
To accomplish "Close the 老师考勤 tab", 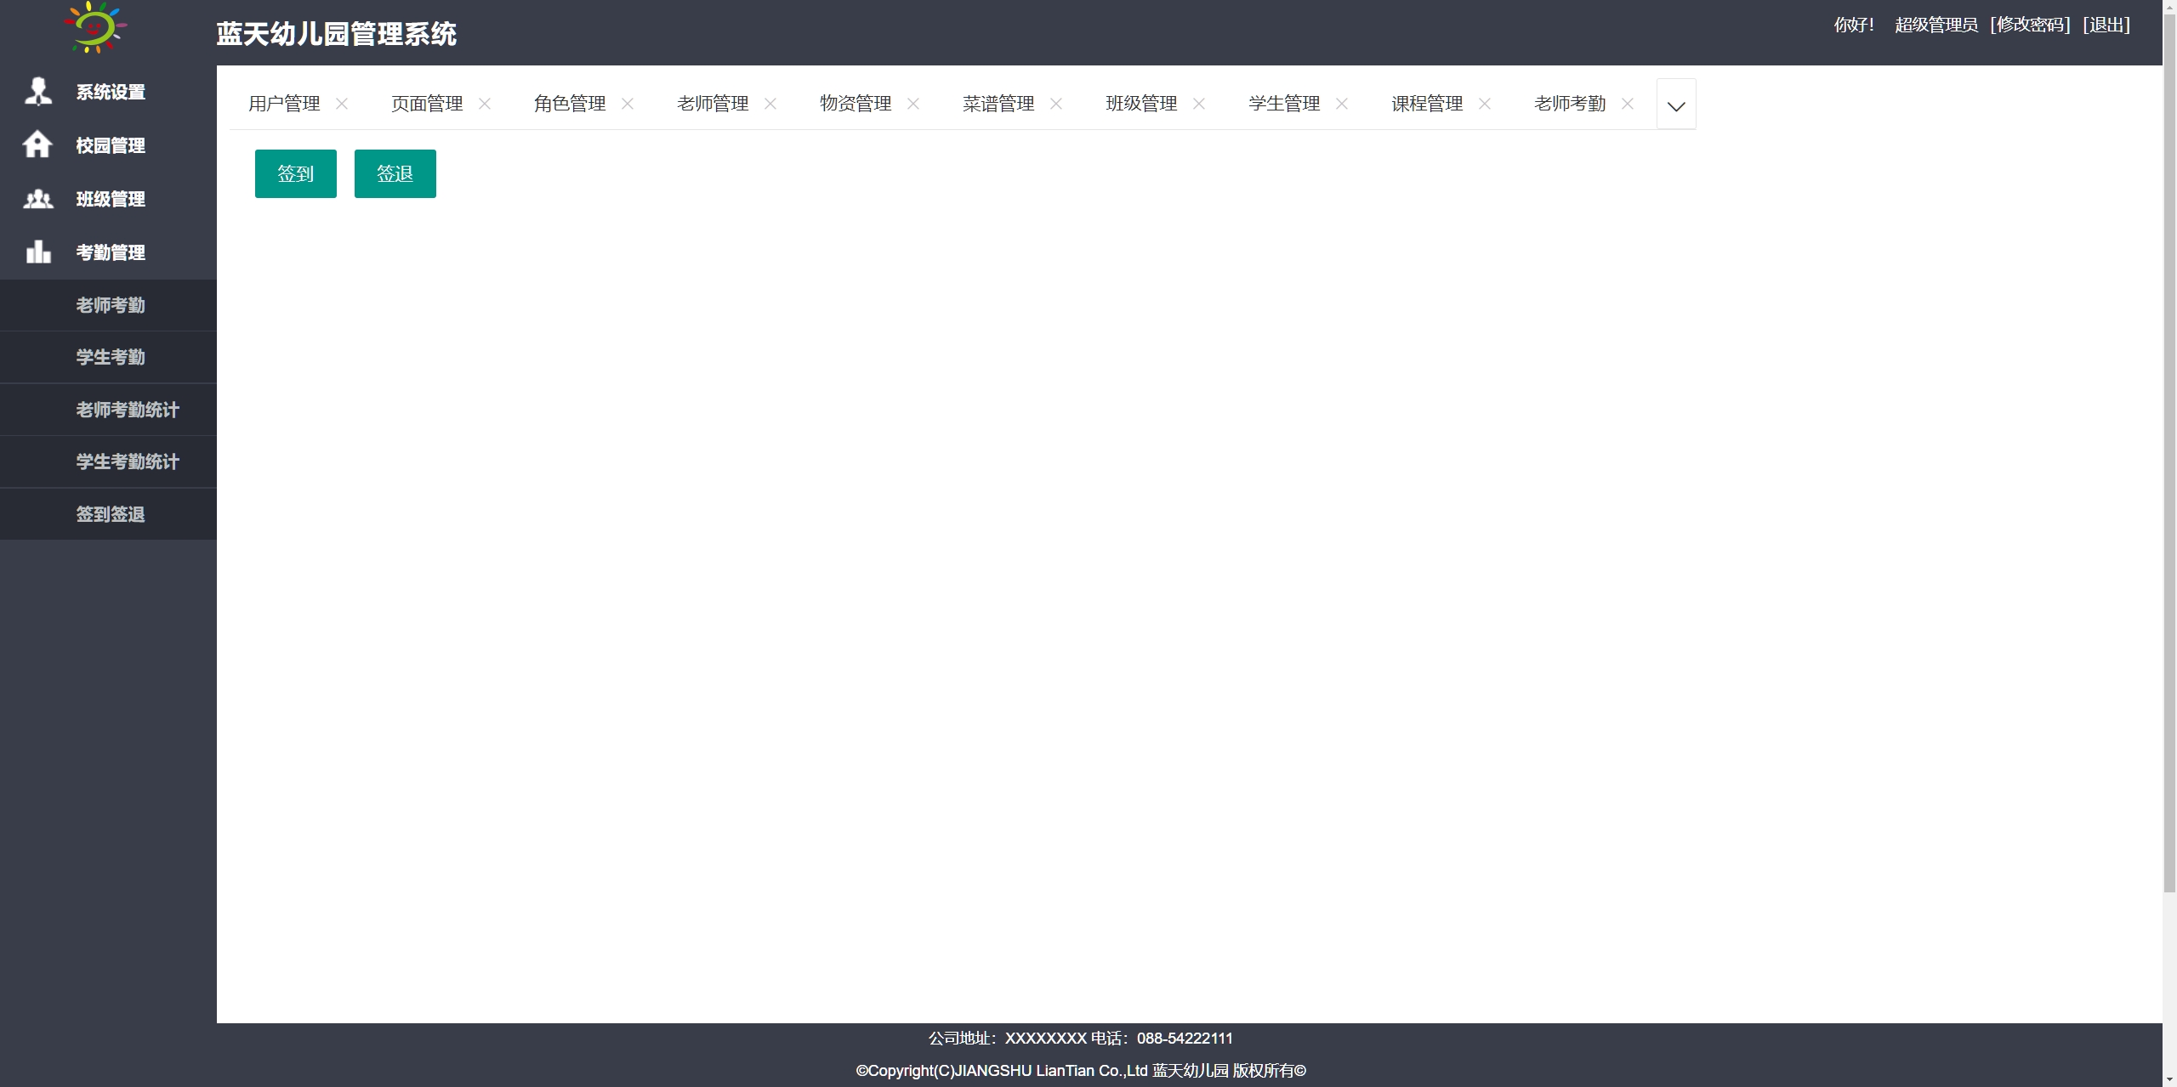I will 1628,104.
